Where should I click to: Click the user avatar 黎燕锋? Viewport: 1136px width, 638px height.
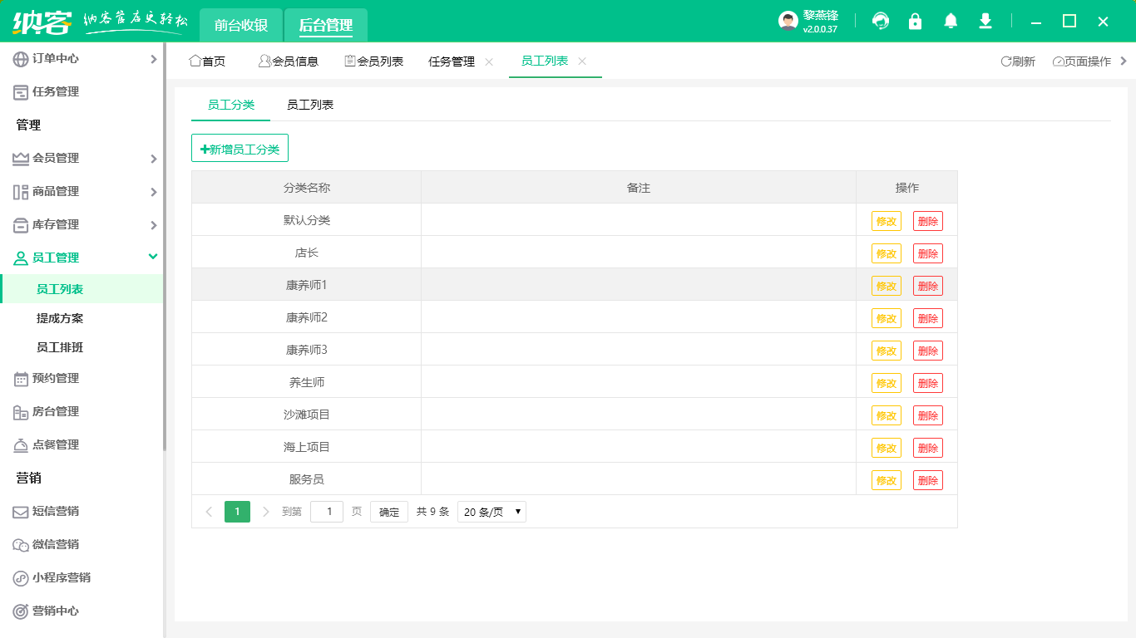788,21
